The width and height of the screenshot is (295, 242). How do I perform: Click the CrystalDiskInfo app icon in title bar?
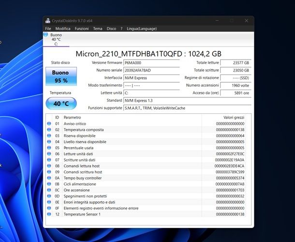[47, 20]
